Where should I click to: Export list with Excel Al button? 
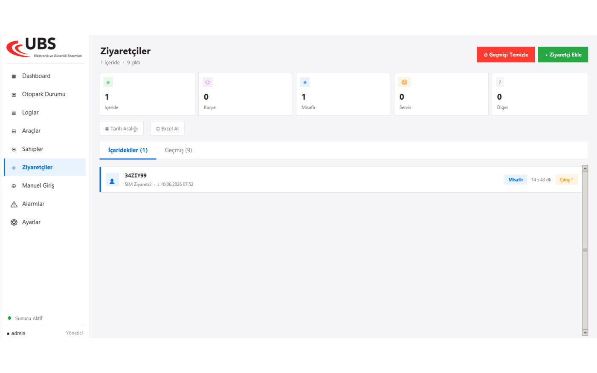[167, 128]
